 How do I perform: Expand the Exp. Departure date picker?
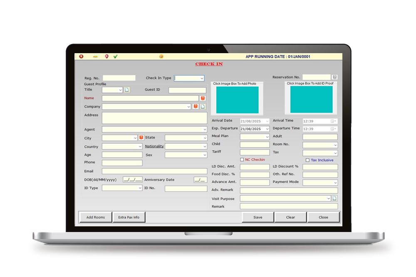pyautogui.click(x=267, y=129)
